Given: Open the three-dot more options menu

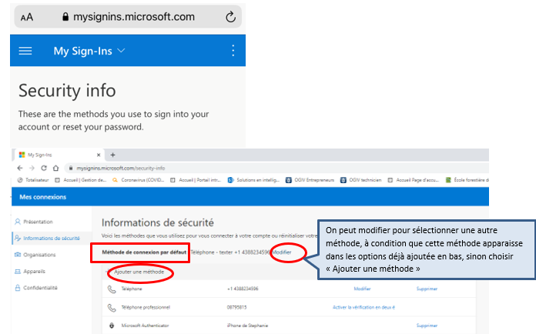Looking at the screenshot, I should [233, 51].
